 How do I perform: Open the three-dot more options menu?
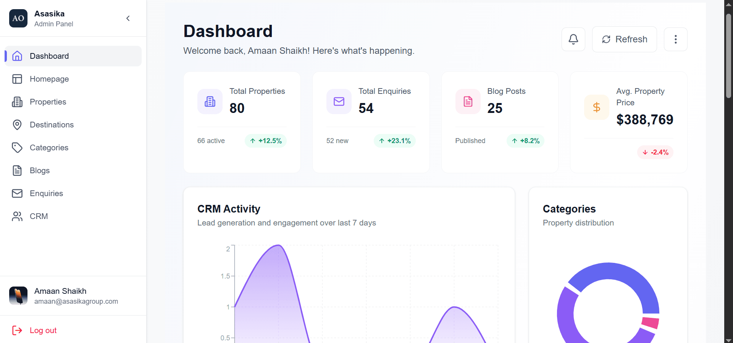(676, 39)
